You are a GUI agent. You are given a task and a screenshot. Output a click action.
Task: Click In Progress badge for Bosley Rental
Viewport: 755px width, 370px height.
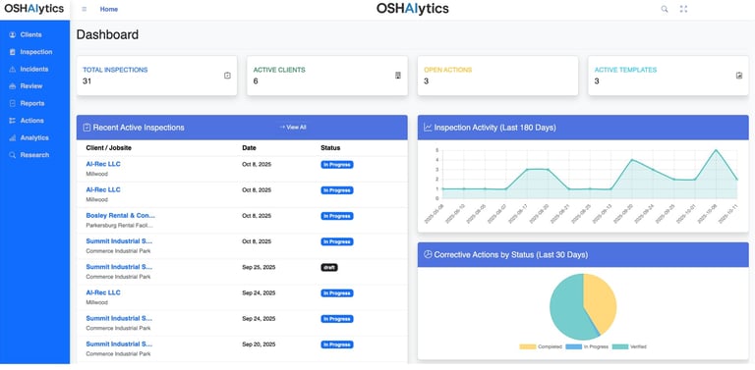337,216
